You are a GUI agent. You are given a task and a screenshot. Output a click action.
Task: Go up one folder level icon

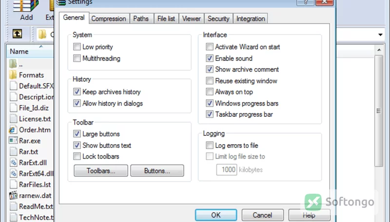click(17, 34)
